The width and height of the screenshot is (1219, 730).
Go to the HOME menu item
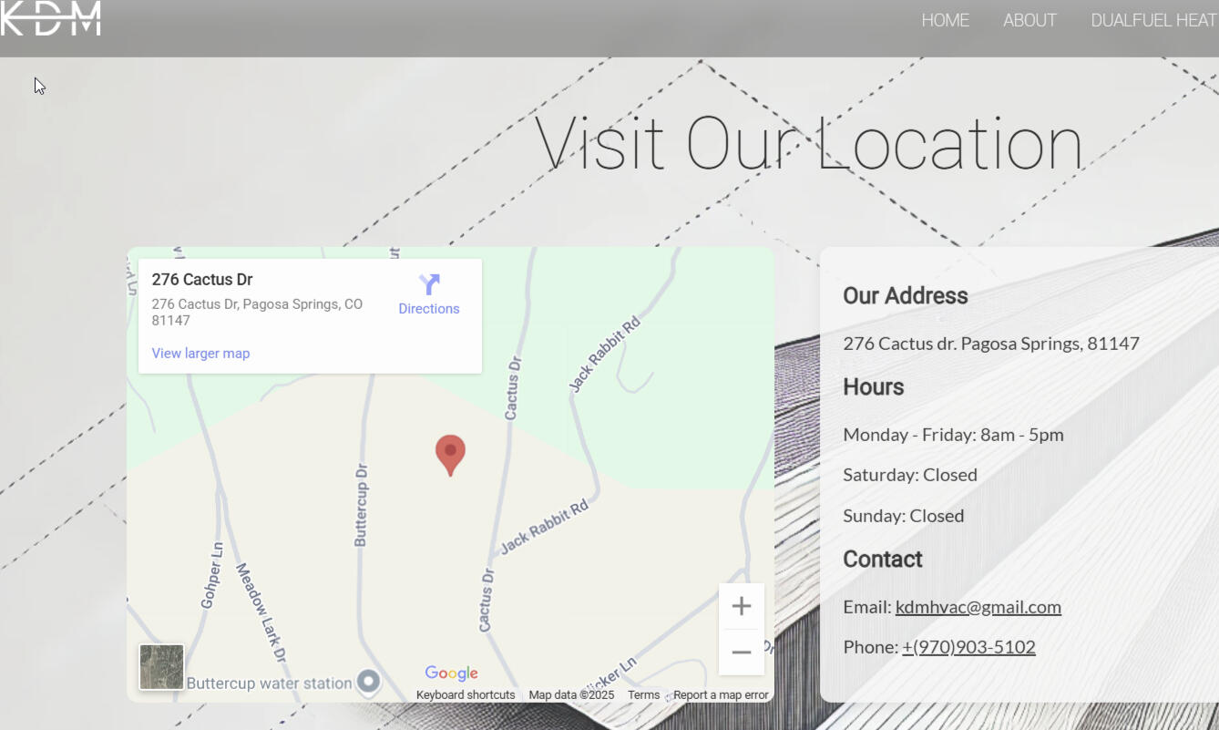945,20
